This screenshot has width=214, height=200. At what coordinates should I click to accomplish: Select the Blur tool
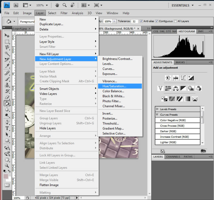[7, 109]
